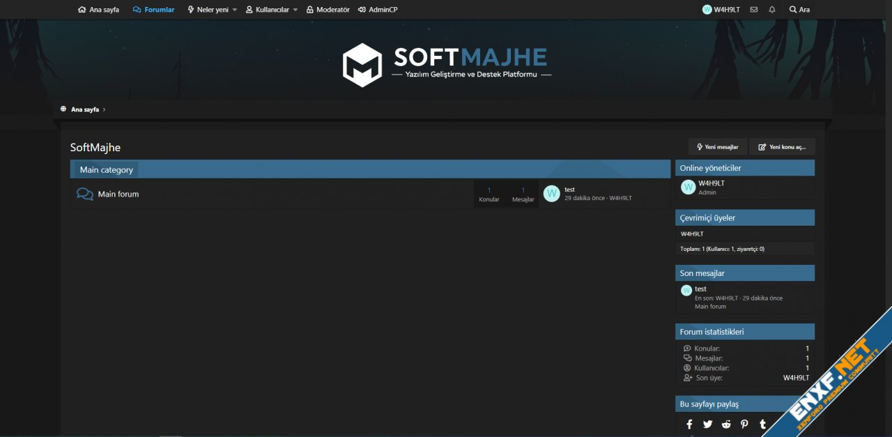Open Kullanıcılar in the navigation
This screenshot has width=892, height=437.
click(x=267, y=10)
